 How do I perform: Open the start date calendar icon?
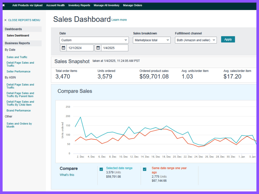(63, 48)
